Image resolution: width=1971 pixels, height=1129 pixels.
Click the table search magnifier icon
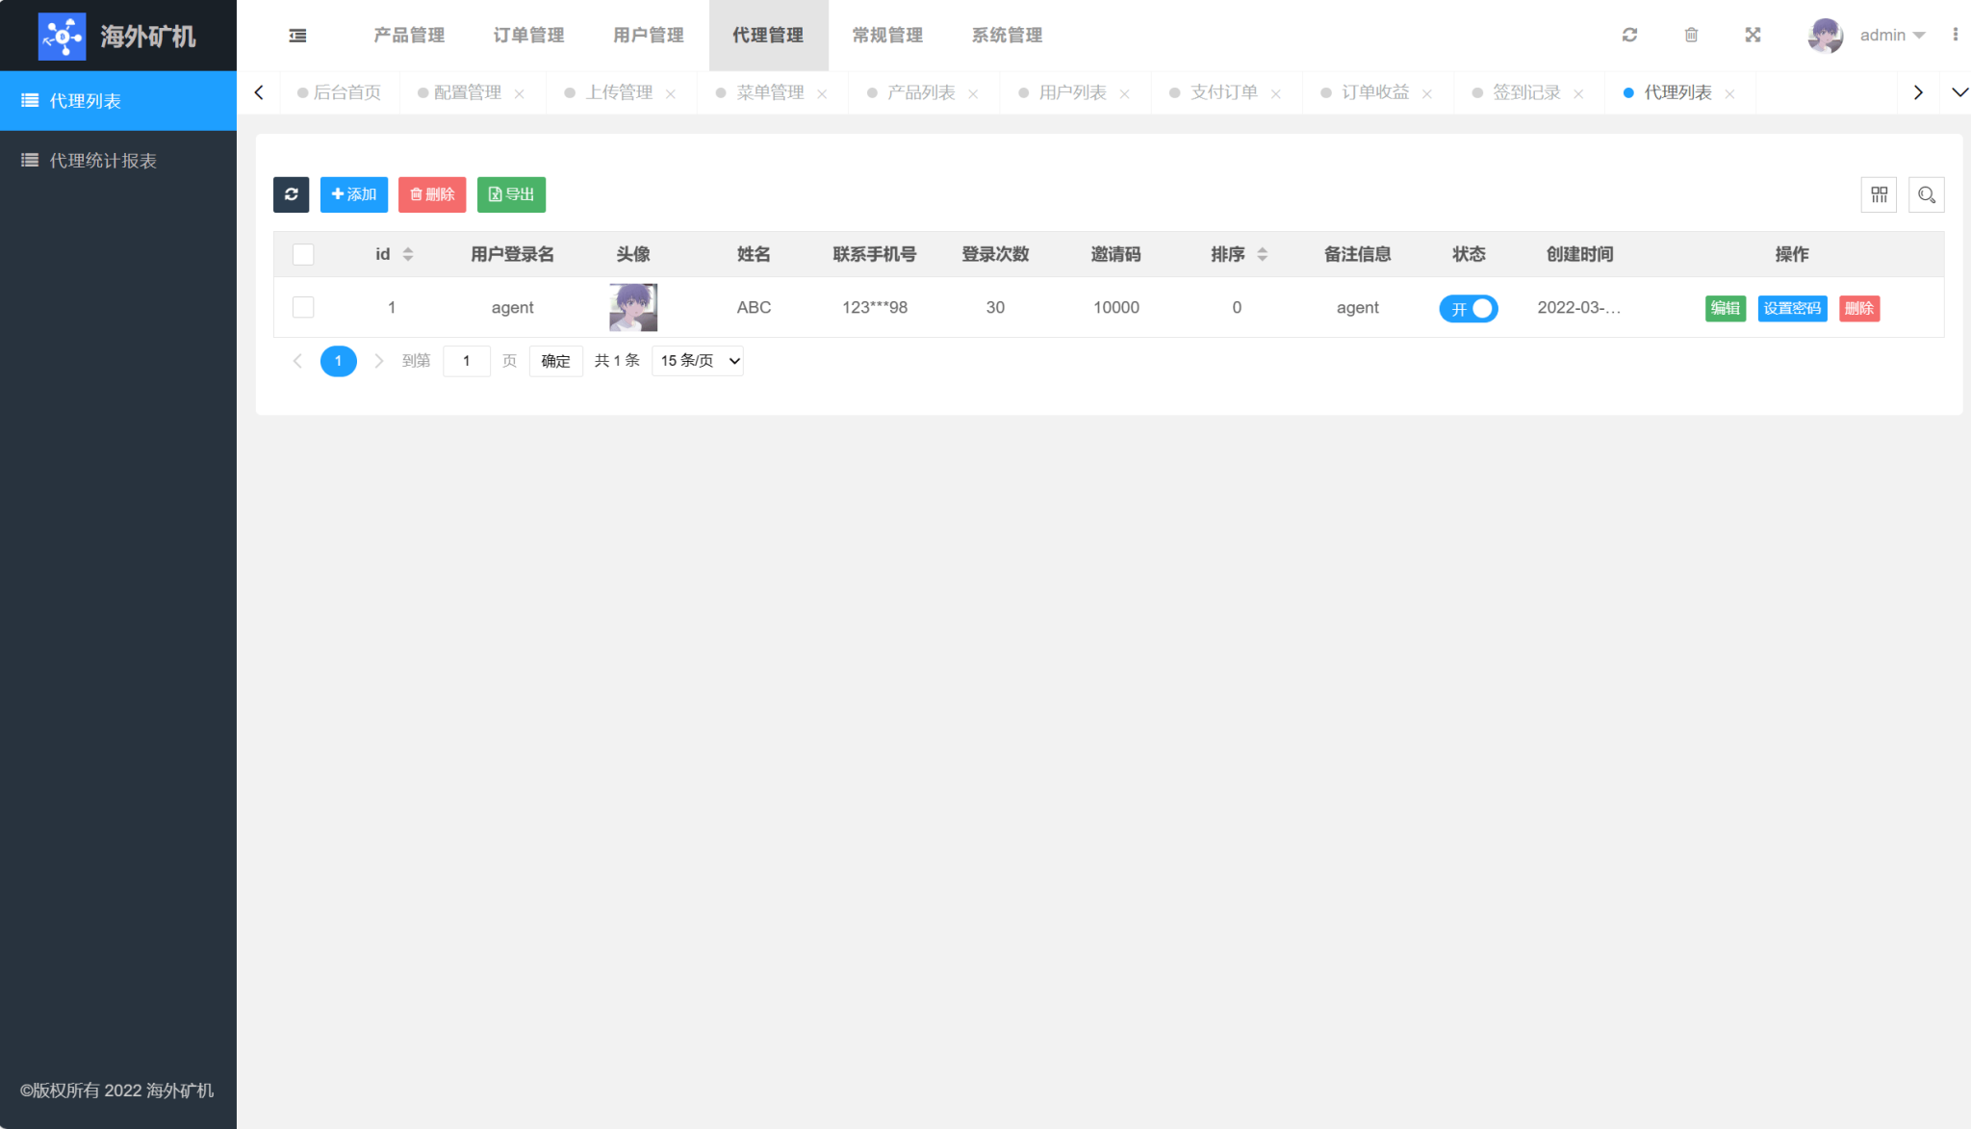[x=1926, y=194]
